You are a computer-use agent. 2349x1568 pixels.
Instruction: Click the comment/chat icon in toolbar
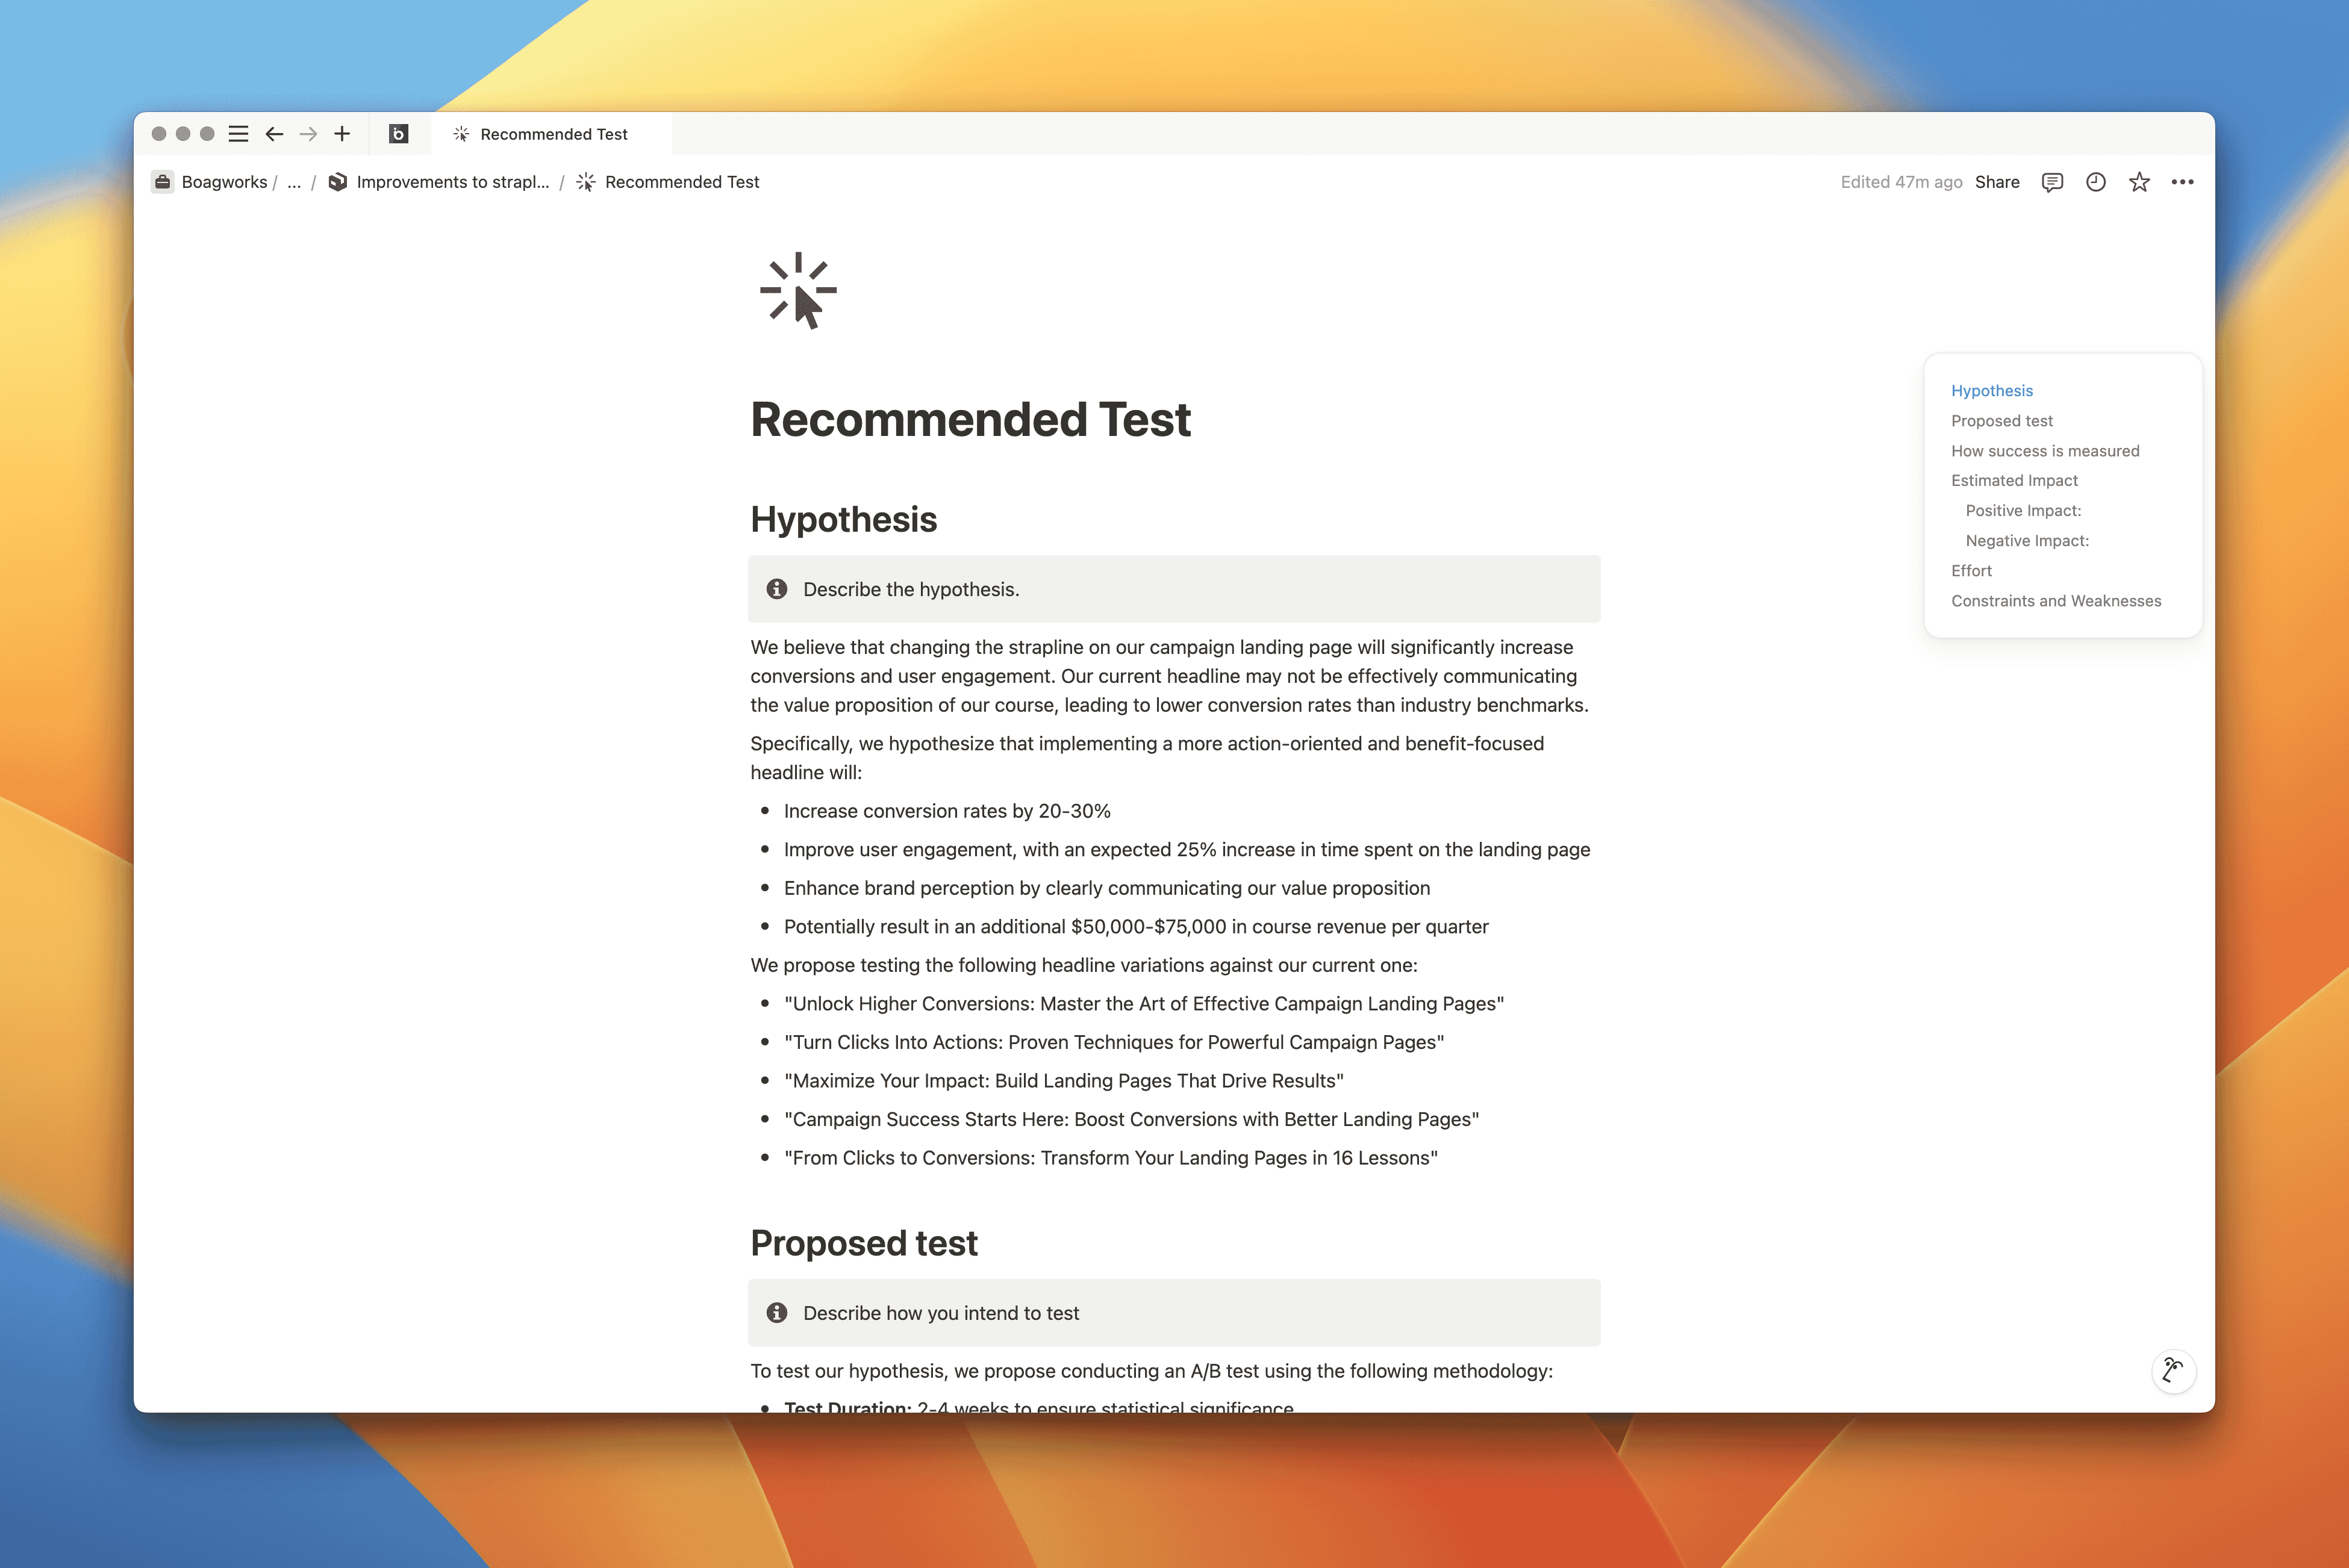(x=2051, y=182)
